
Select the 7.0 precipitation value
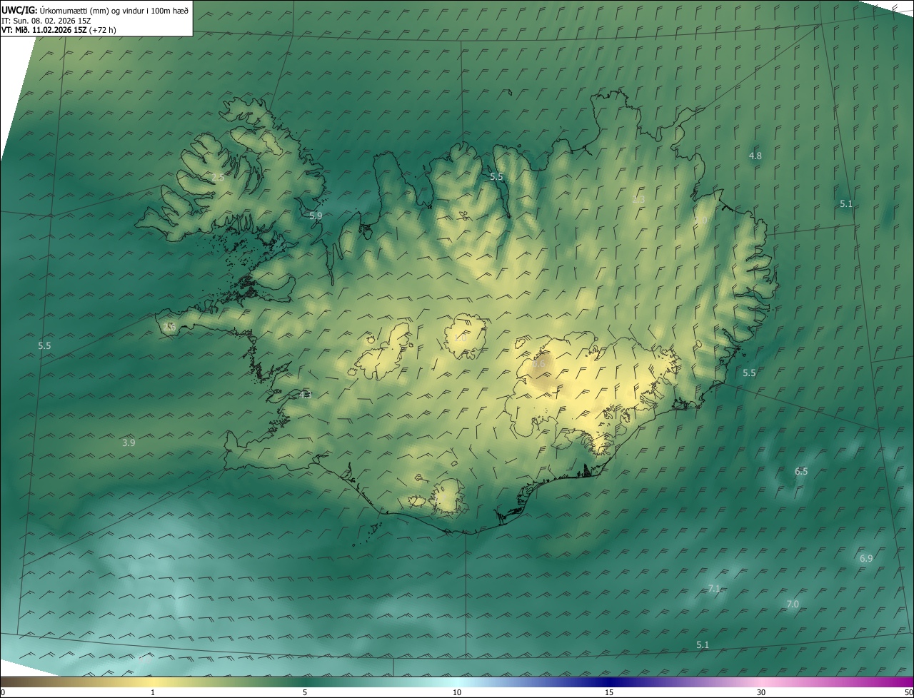793,604
